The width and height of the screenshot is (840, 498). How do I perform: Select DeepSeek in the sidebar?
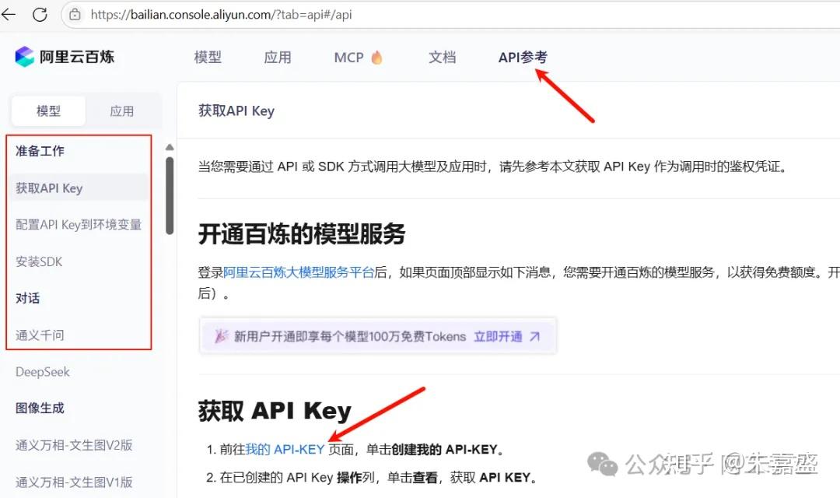[42, 371]
